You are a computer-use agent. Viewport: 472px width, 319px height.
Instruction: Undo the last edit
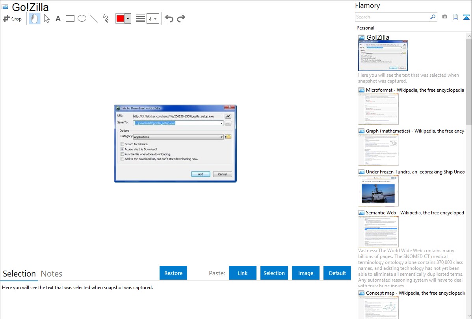[169, 18]
